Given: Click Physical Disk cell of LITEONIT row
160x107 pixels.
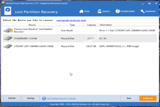Looking at the screenshot, I should 68,46.
